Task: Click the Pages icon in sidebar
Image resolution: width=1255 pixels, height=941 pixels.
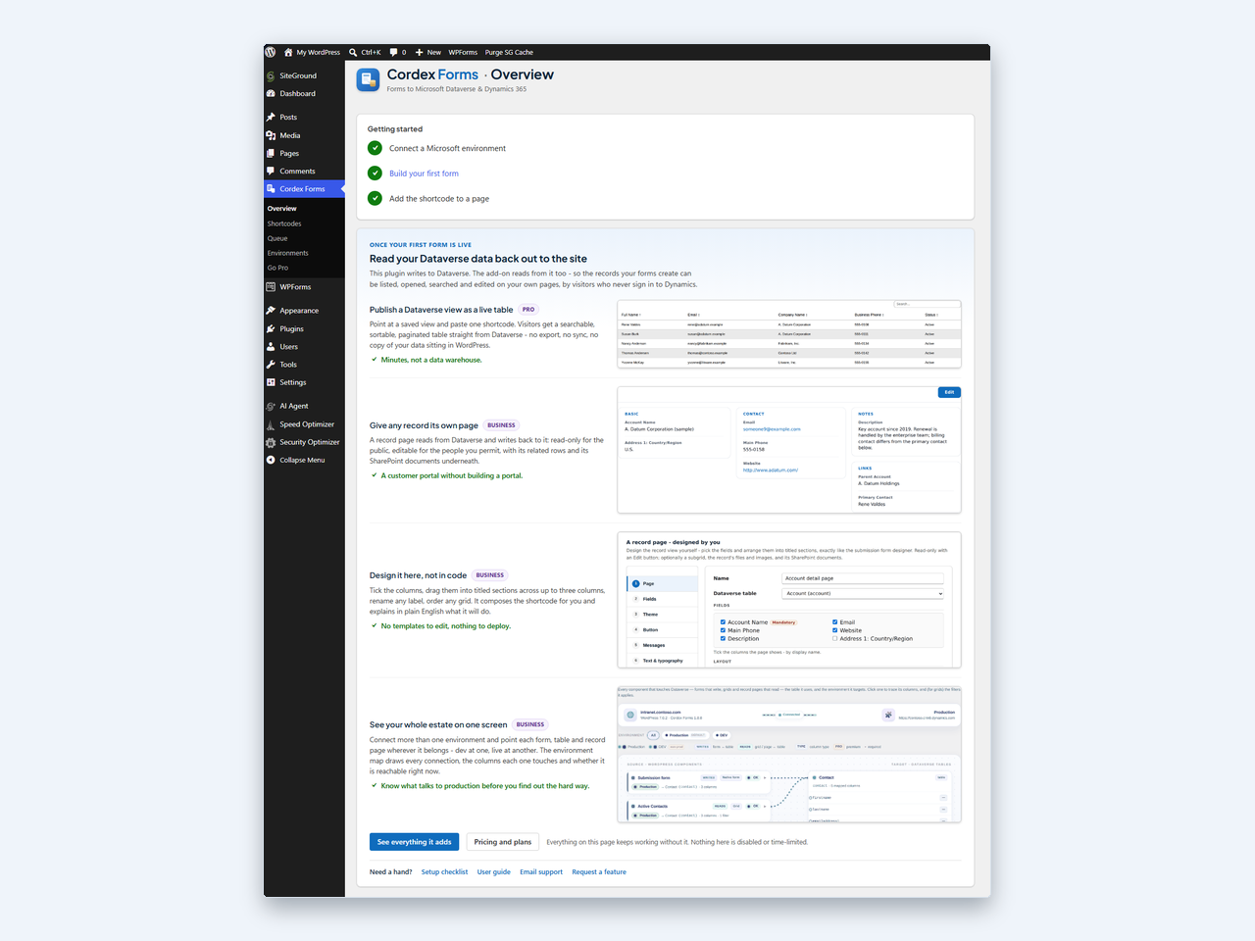Action: click(271, 153)
